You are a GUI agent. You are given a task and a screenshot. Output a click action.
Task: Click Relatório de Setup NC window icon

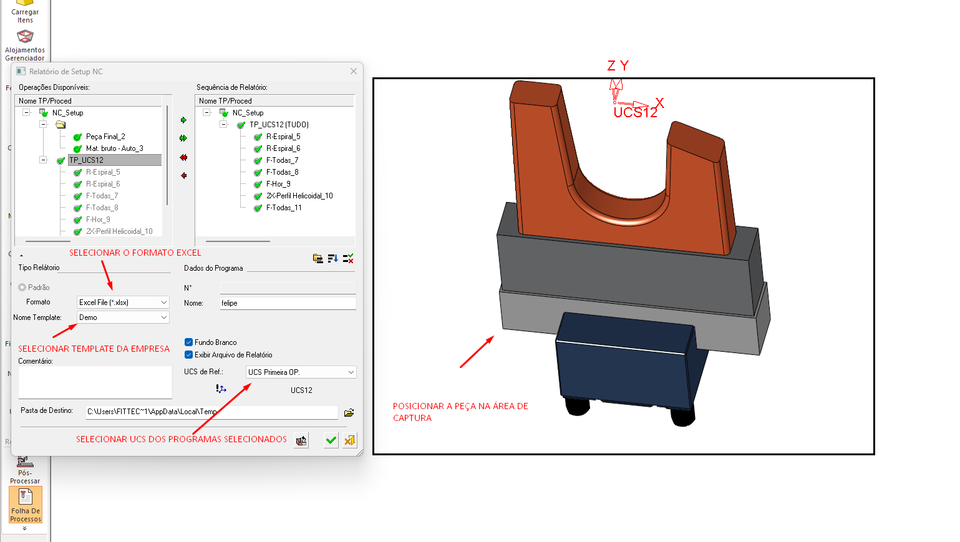[21, 71]
